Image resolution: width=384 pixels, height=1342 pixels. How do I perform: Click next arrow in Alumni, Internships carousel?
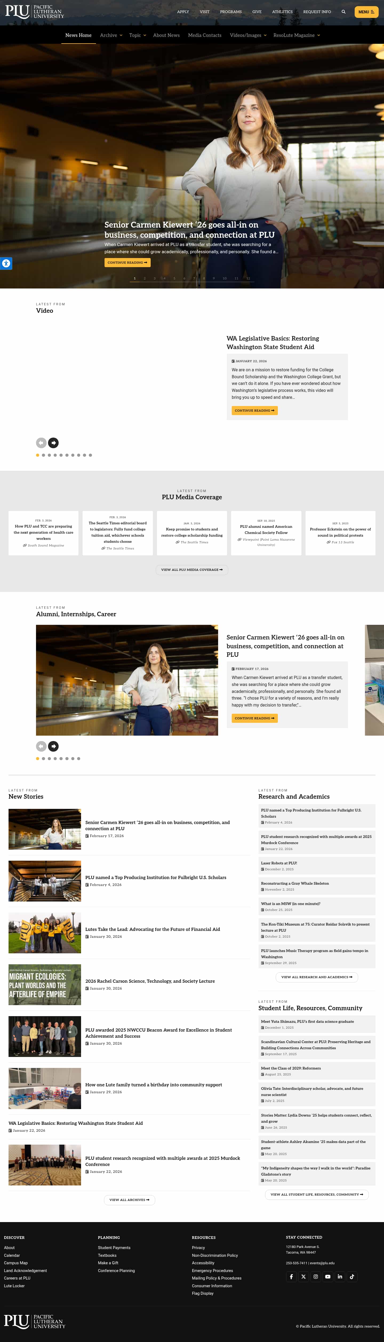[x=53, y=746]
